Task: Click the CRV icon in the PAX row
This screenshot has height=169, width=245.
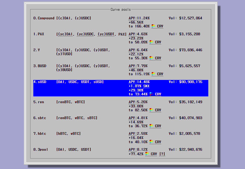Action: pyautogui.click(x=151, y=42)
